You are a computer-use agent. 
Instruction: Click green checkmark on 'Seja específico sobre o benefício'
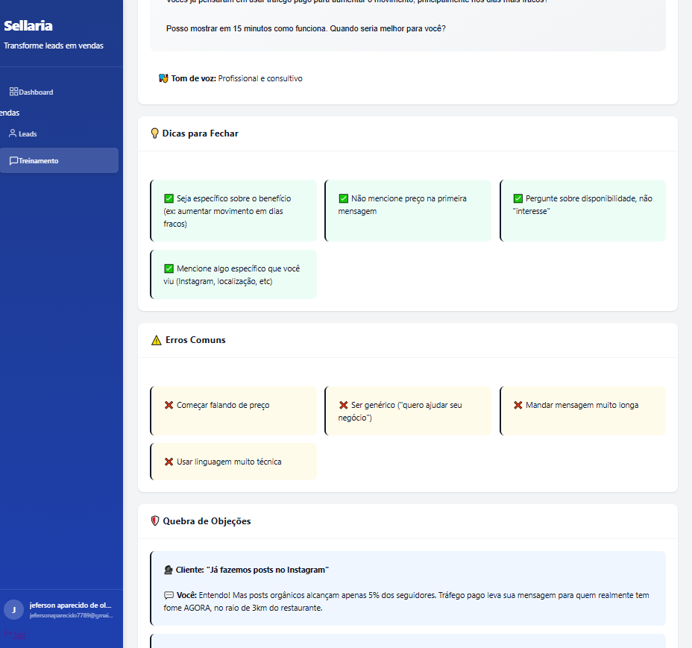(169, 198)
